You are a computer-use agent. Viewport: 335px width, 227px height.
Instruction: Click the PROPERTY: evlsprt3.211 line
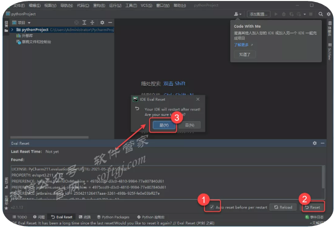click(38, 175)
